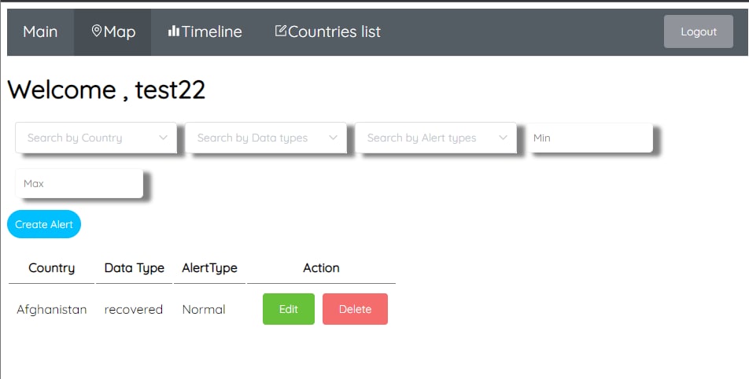Click the Welcome, test22 heading
749x379 pixels.
(x=106, y=90)
